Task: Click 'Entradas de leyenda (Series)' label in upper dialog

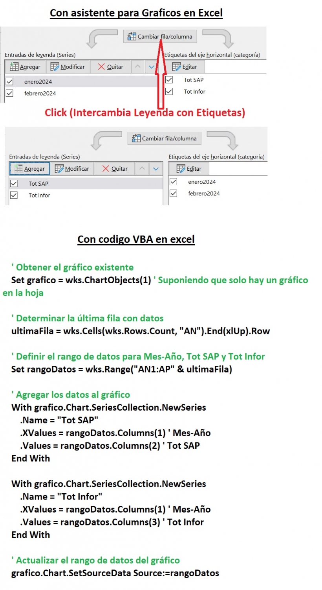Action: (x=40, y=55)
